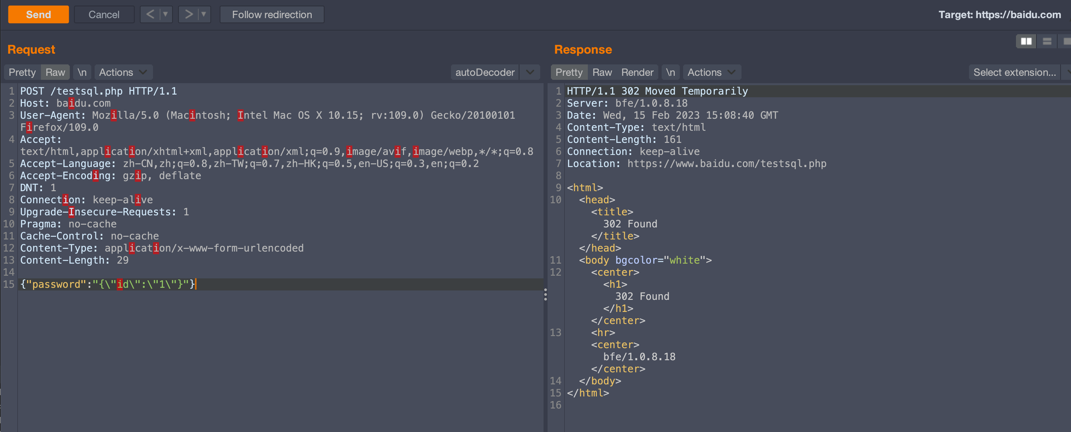Select the request Raw tab
This screenshot has height=432, width=1071.
tap(55, 72)
